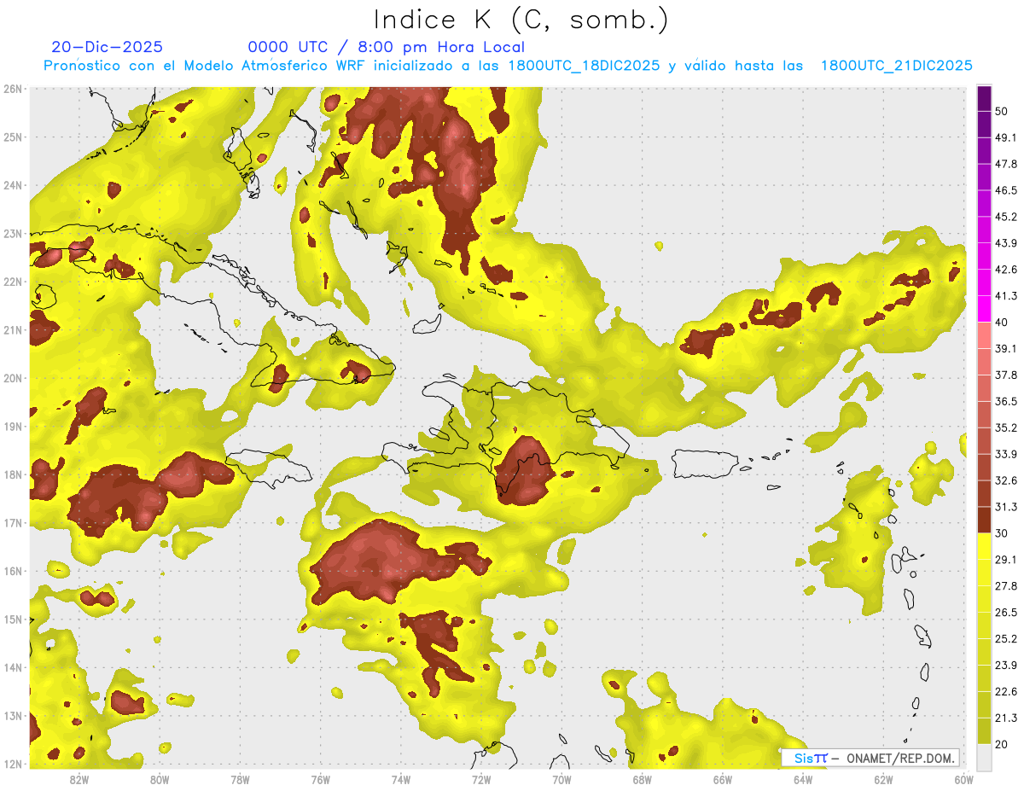Pick the olive swatch between 20 and 21.3
Screen dimensions: 1024x791
(x=984, y=731)
